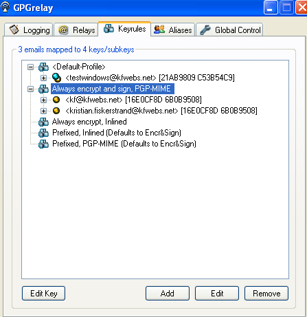Image resolution: width=307 pixels, height=317 pixels.
Task: Collapse the Default-Profile tree node
Action: pyautogui.click(x=30, y=67)
